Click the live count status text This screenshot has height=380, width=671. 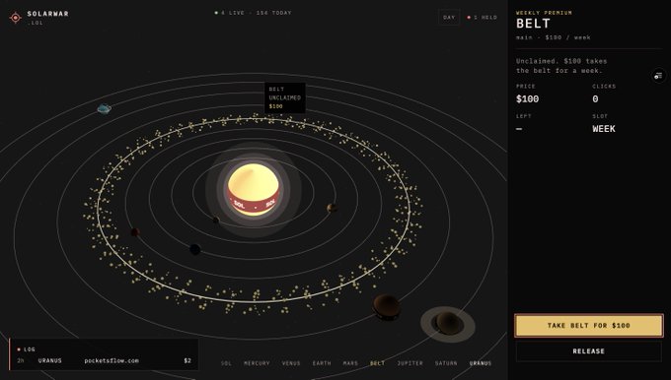(x=254, y=13)
